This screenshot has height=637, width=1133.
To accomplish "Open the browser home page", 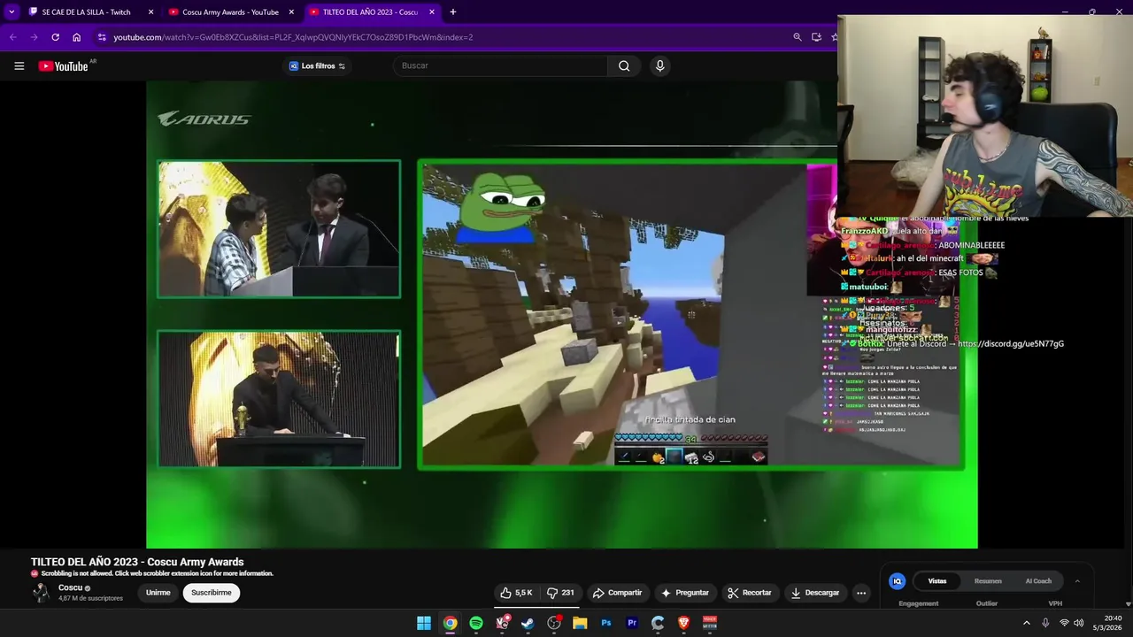I will click(x=77, y=37).
